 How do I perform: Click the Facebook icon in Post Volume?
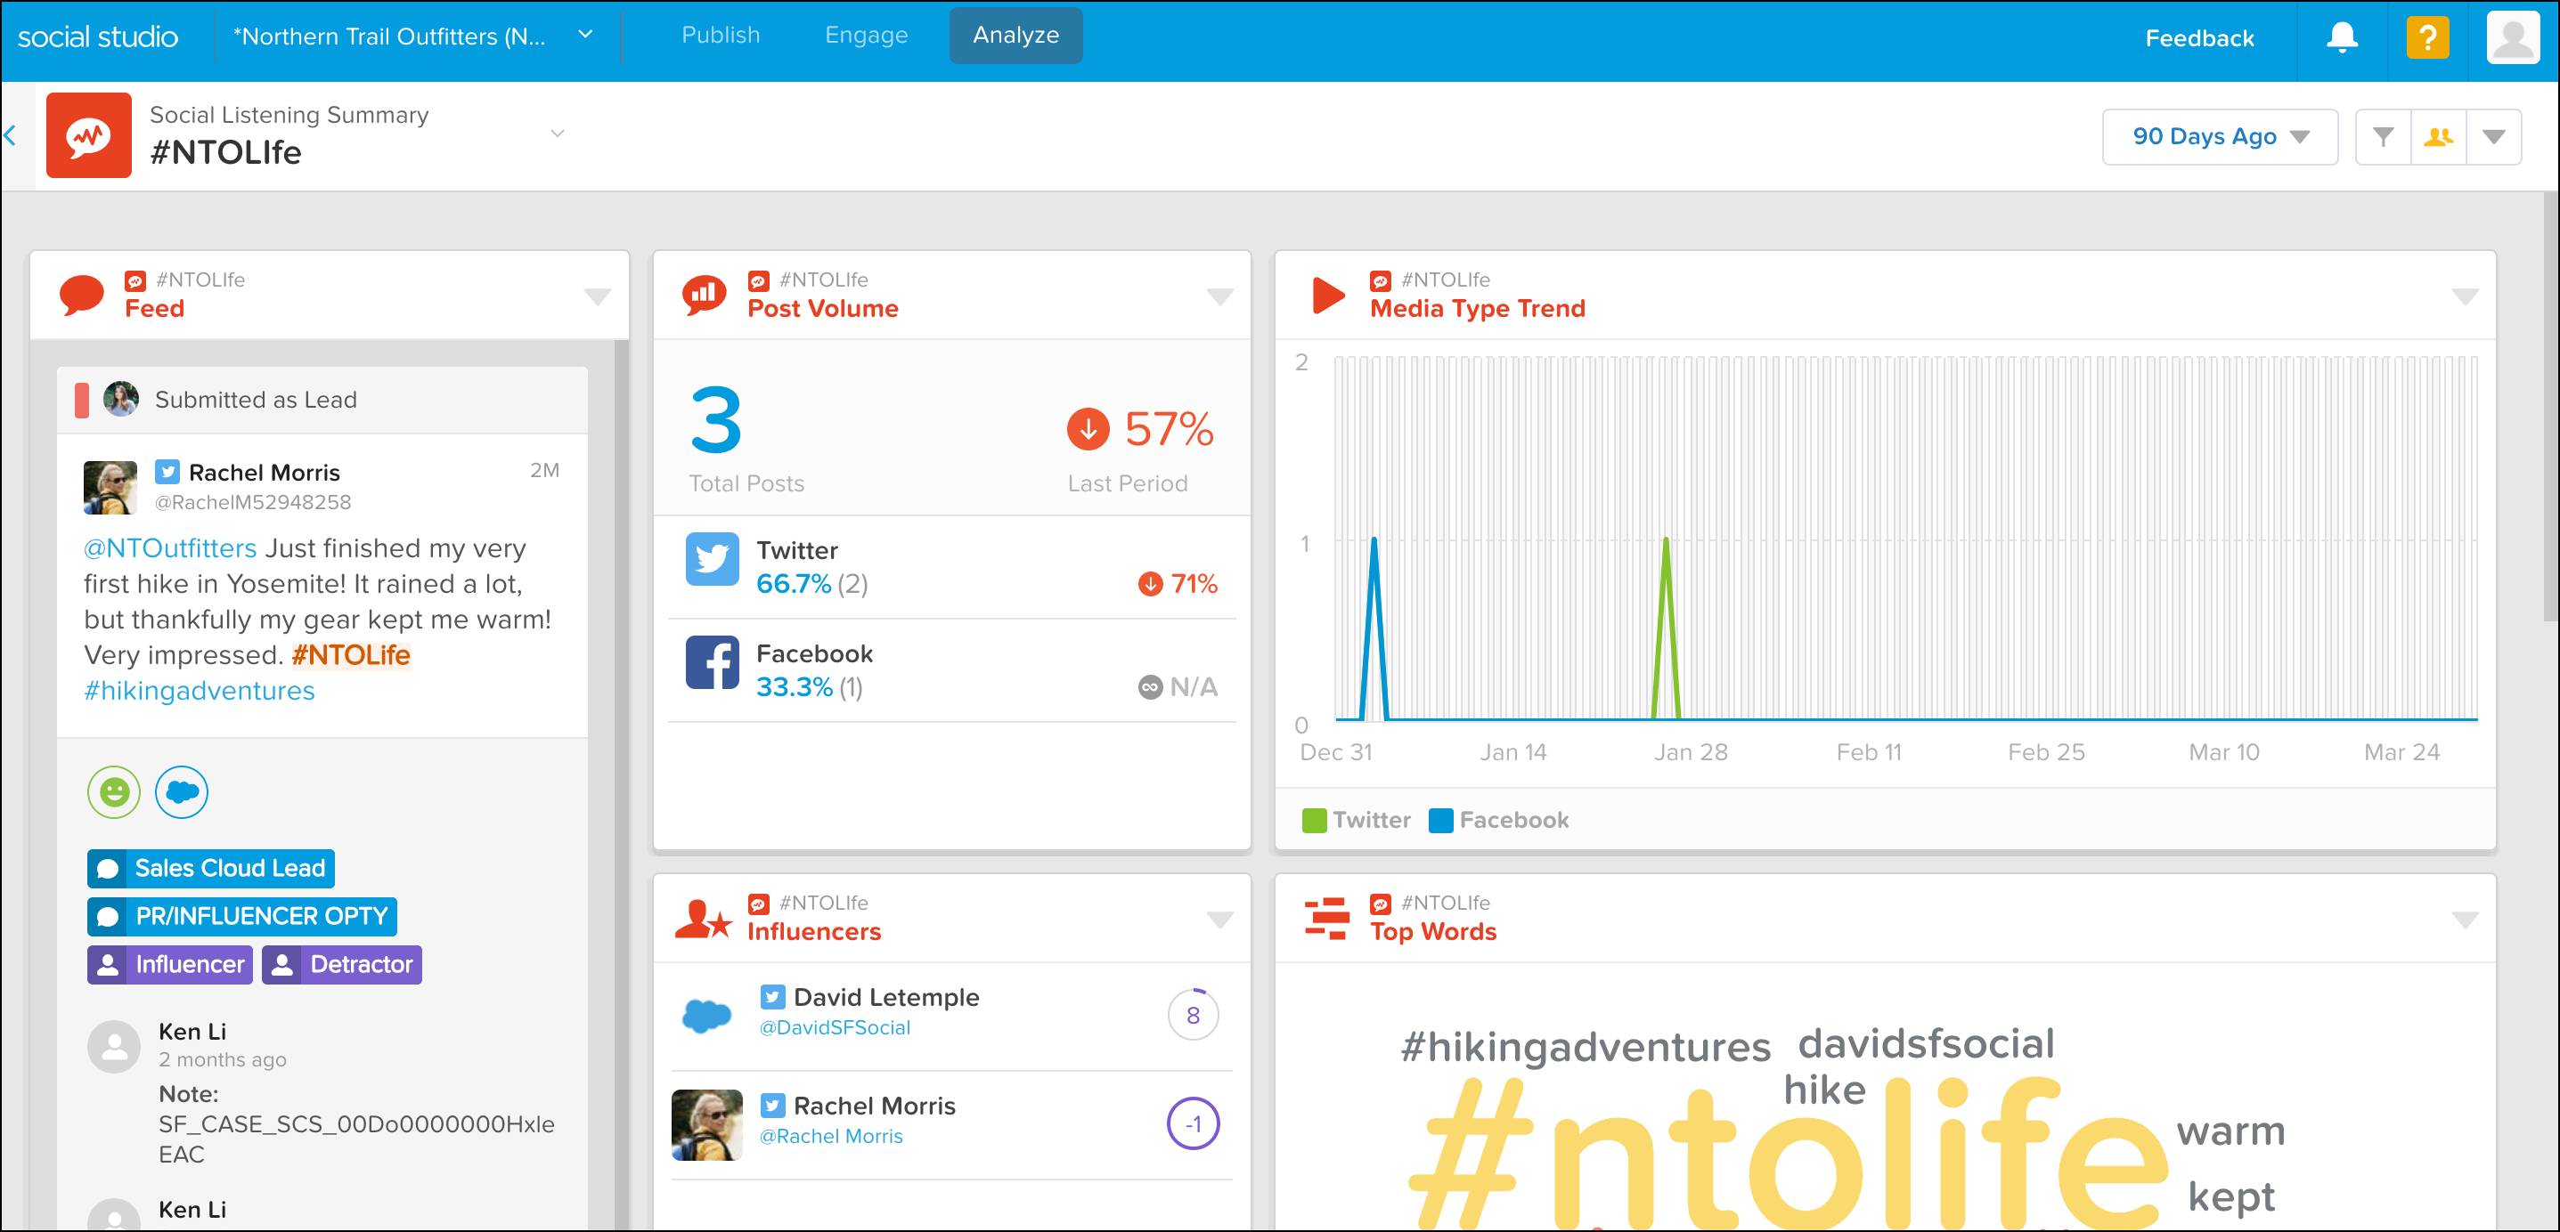(x=712, y=662)
